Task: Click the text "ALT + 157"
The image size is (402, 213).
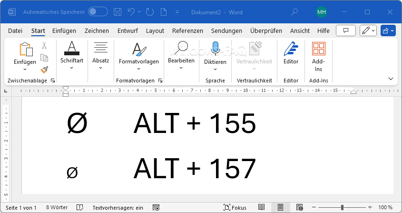Action: [195, 168]
